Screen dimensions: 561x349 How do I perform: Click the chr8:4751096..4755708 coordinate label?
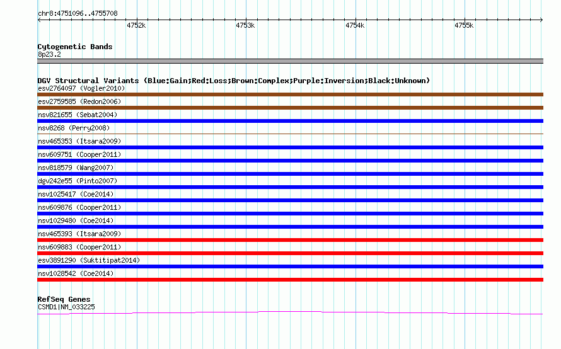[78, 13]
